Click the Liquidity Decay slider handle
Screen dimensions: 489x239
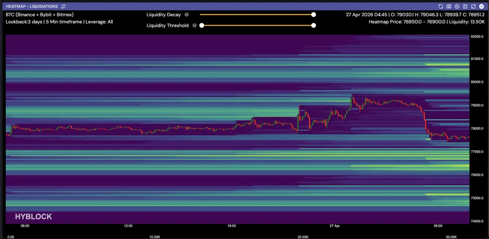pyautogui.click(x=314, y=15)
